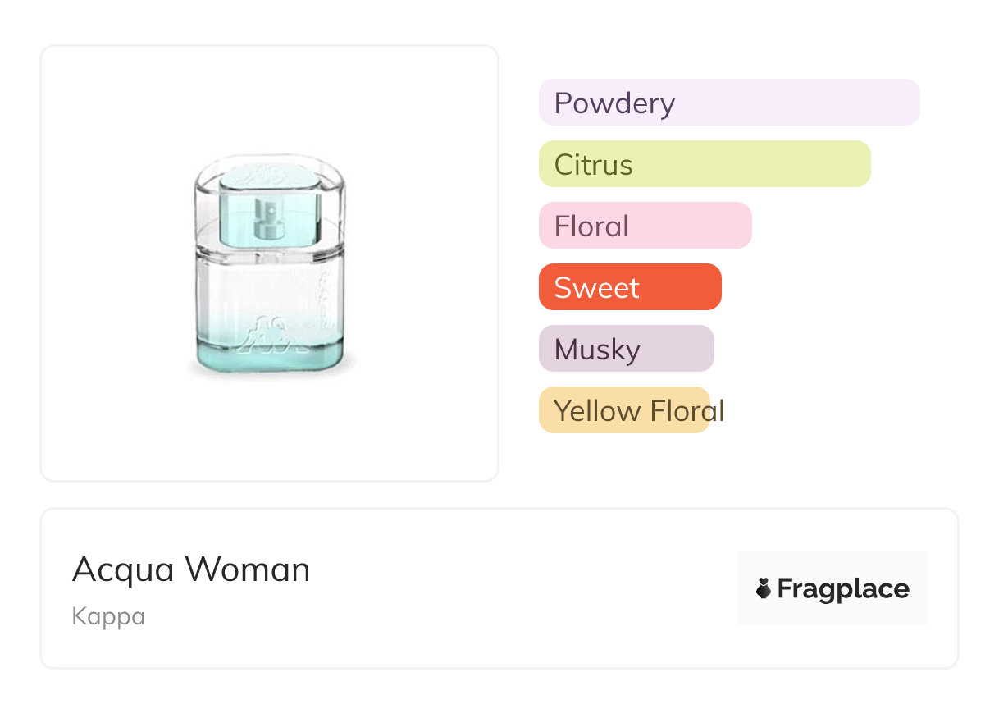Click the clear glass middle of the bottle
999x709 pixels.
pos(271,287)
